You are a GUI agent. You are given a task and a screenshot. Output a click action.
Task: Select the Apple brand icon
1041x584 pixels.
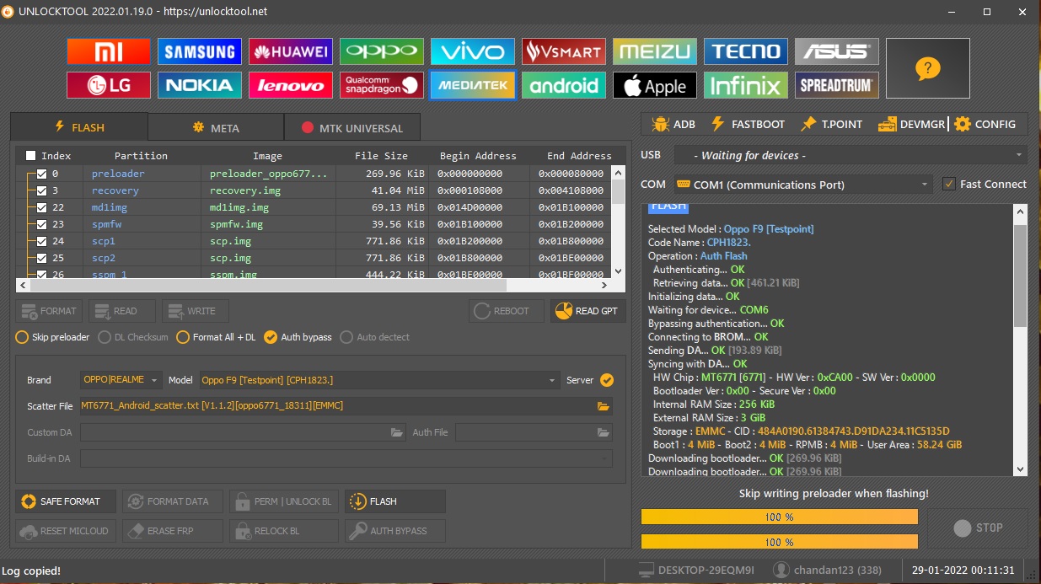click(x=655, y=85)
